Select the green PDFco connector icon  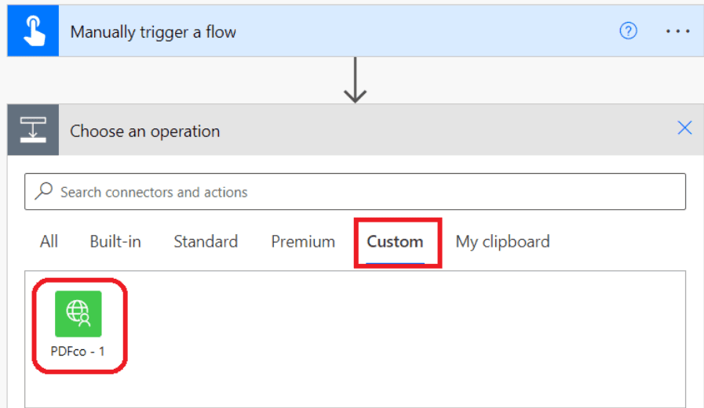(x=78, y=313)
